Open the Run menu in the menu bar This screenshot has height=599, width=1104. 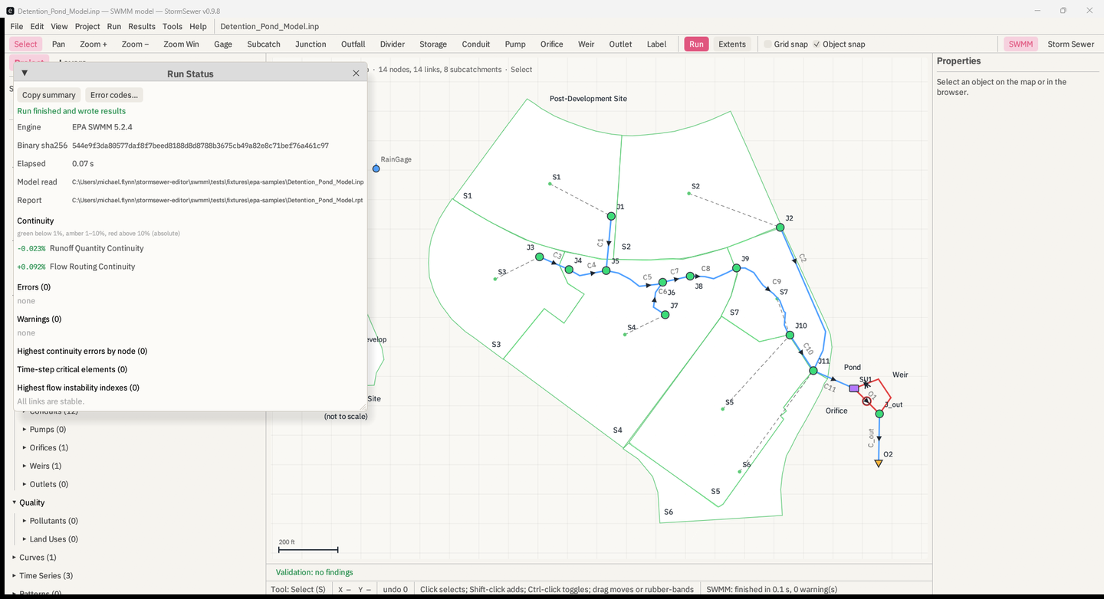click(x=114, y=26)
